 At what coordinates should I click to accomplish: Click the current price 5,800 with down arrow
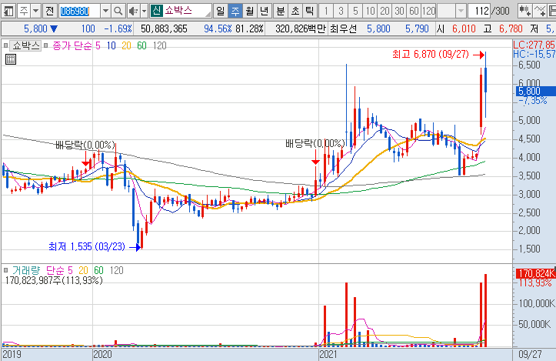41,28
